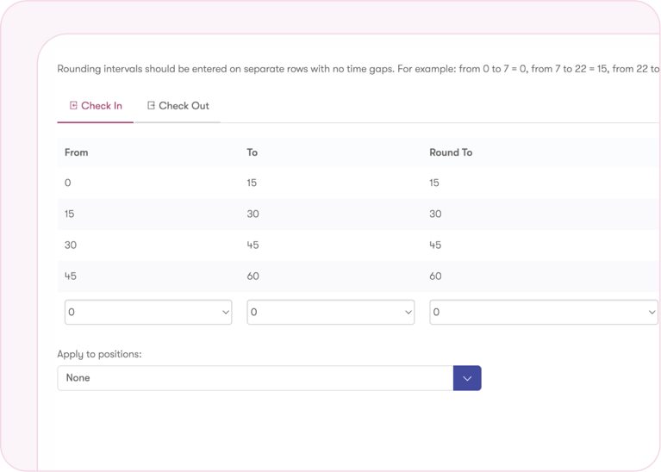The image size is (661, 472).
Task: Select Round To value 45 in third row
Action: coord(435,245)
